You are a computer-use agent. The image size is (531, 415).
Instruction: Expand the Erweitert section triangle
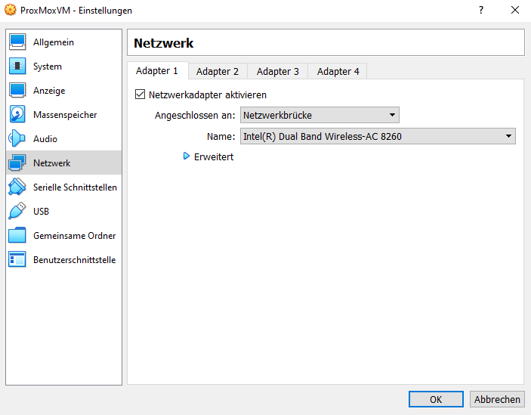pos(187,156)
